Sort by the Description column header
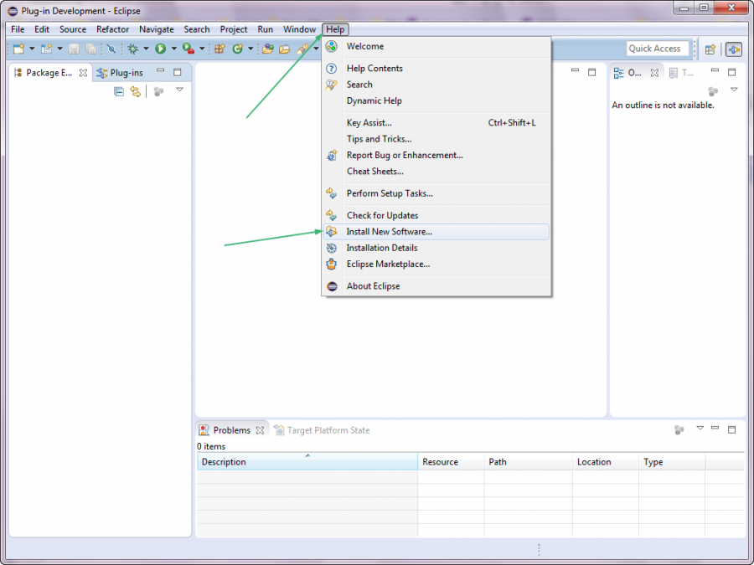Screen dimensions: 754x565 (307, 462)
